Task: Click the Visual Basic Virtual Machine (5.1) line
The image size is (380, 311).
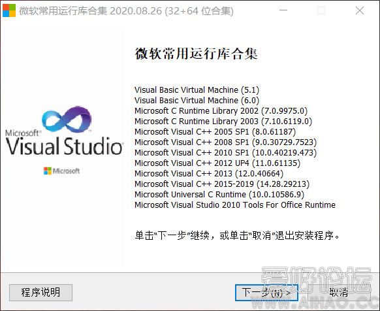Action: pyautogui.click(x=197, y=90)
